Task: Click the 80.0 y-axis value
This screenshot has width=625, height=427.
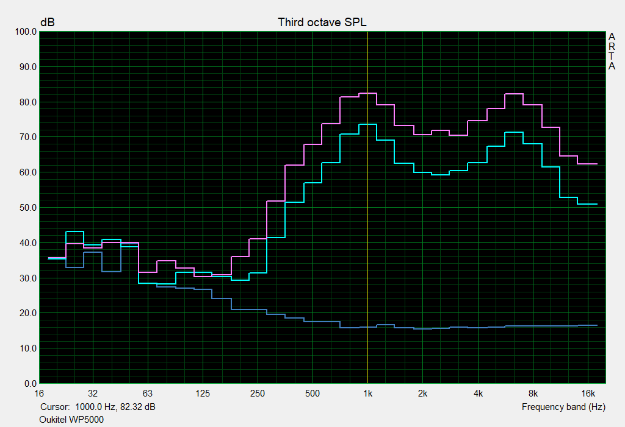Action: tap(28, 102)
